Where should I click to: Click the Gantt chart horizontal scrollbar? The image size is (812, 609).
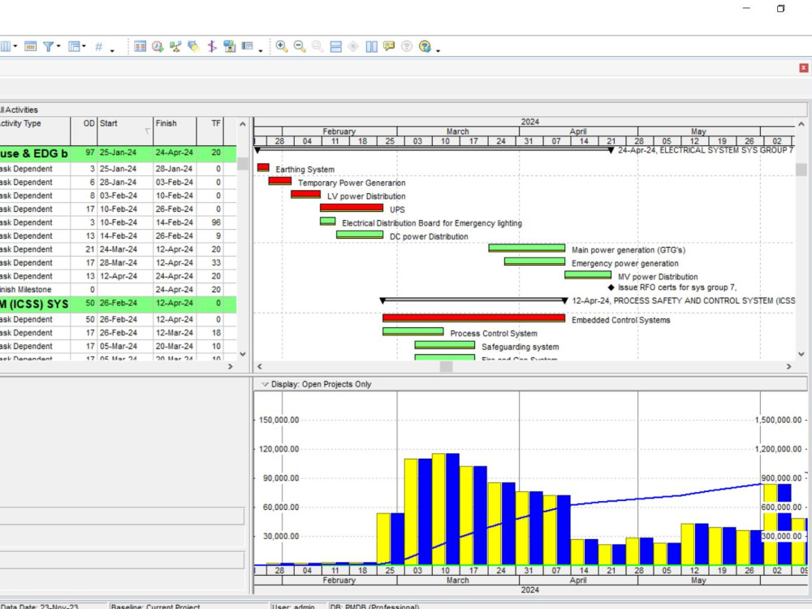coord(445,367)
